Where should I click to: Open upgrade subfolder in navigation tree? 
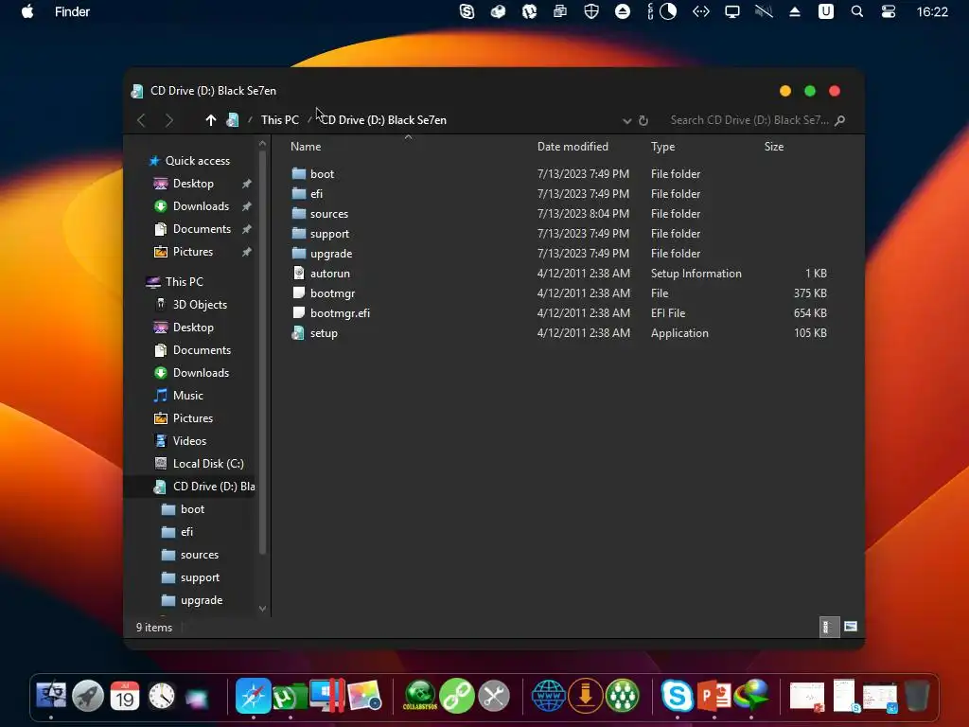click(202, 600)
